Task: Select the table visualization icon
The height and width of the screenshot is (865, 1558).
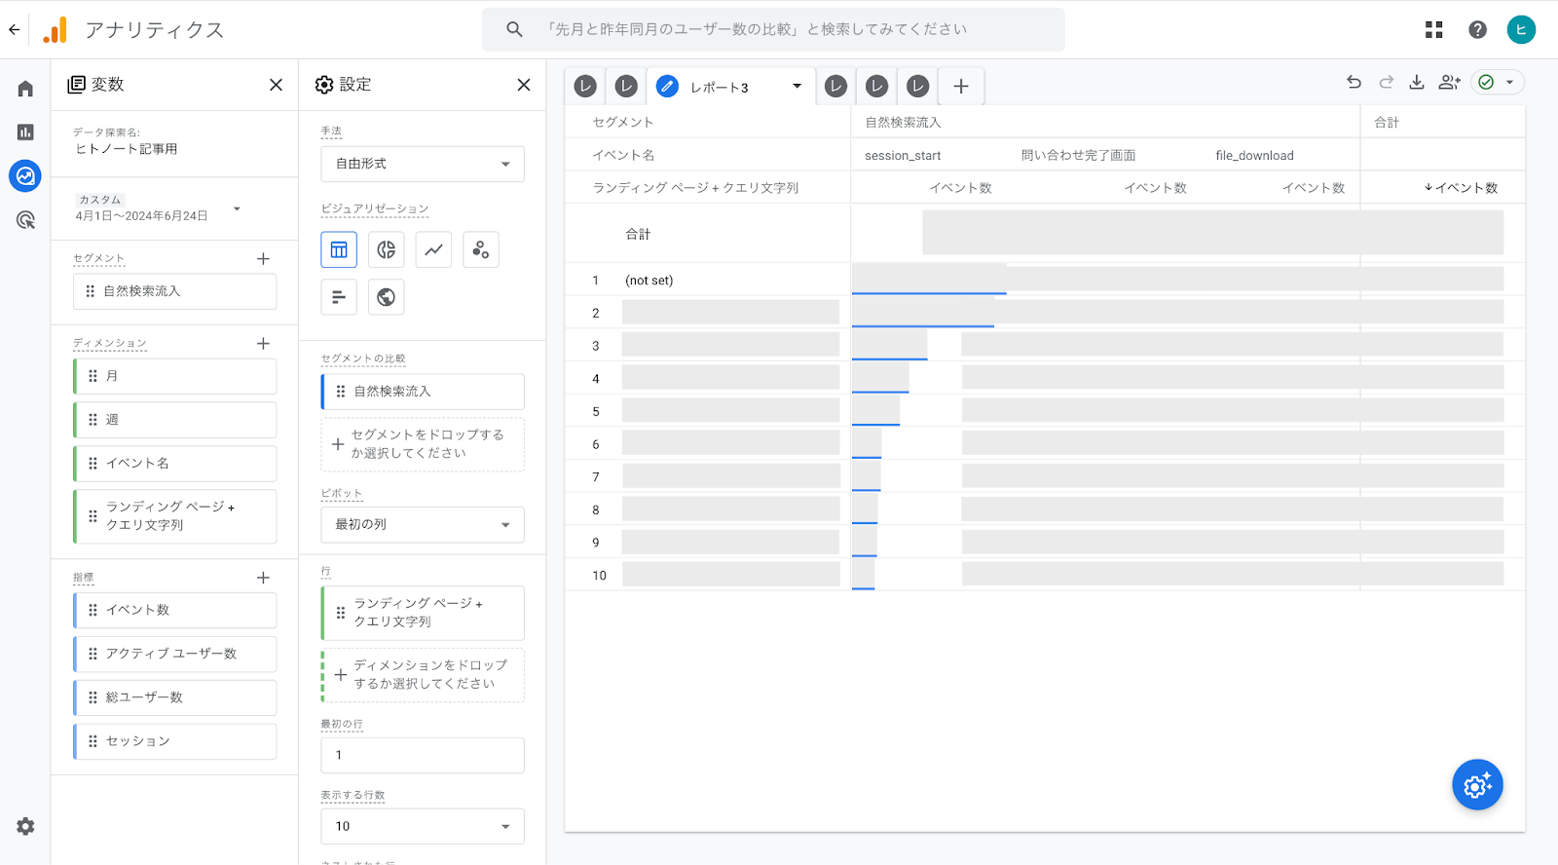Action: pyautogui.click(x=339, y=249)
